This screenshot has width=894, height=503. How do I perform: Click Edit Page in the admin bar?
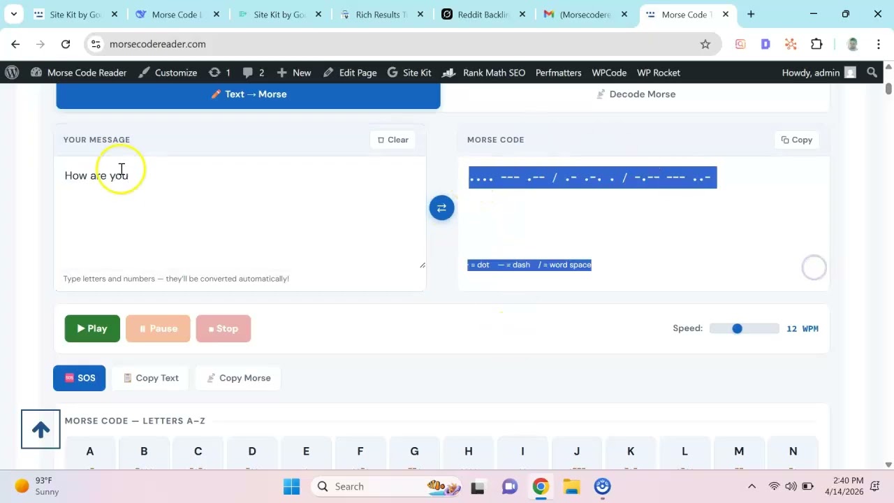[349, 73]
